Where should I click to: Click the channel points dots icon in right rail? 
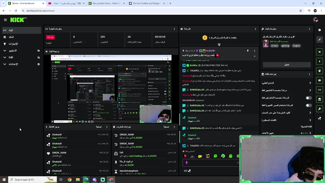pyautogui.click(x=319, y=118)
